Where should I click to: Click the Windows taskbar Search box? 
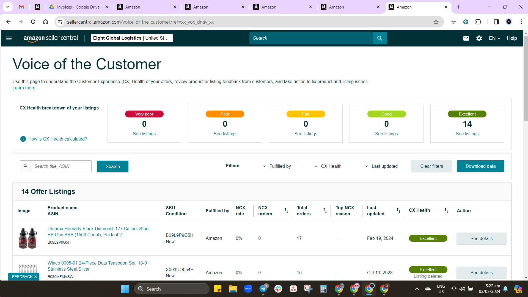click(172, 289)
